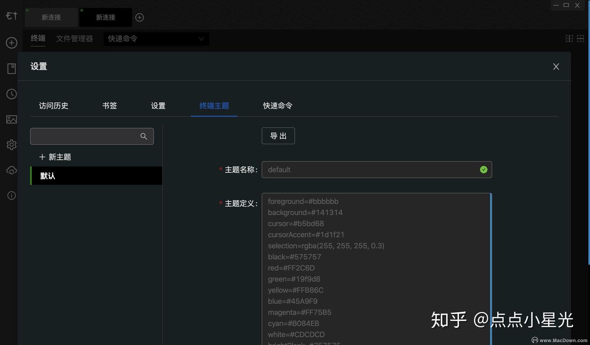Open new connection via sidebar plus icon

pyautogui.click(x=11, y=43)
